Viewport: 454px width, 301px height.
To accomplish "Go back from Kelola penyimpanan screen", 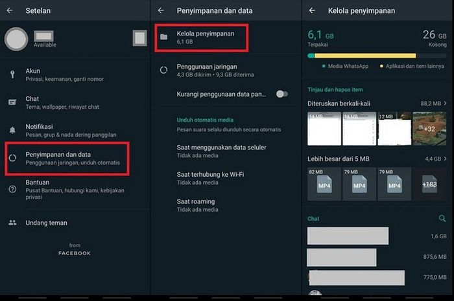I will (x=312, y=10).
